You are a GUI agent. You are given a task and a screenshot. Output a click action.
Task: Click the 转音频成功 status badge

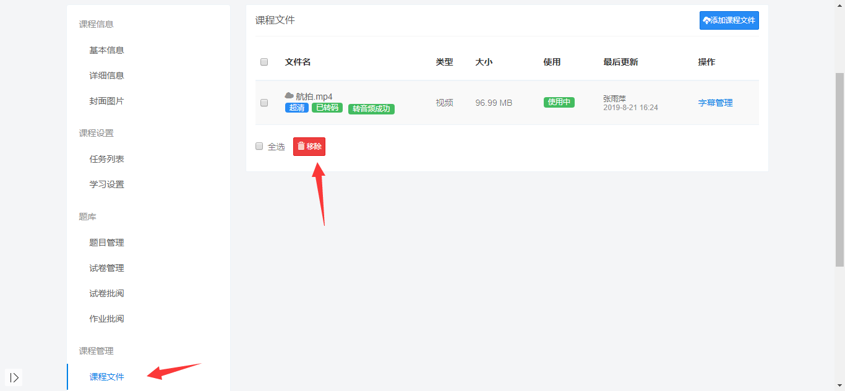click(x=371, y=109)
